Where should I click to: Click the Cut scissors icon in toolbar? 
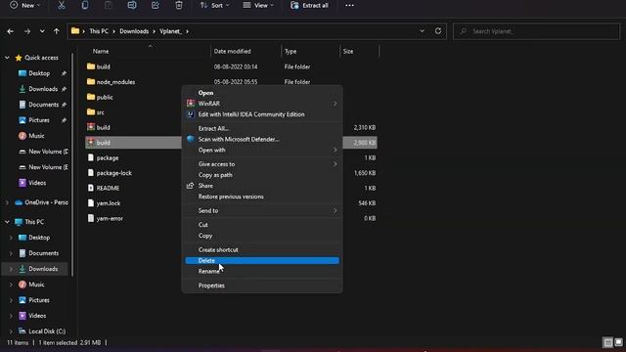61,5
